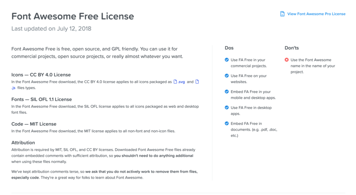The width and height of the screenshot is (356, 195).
Task: Click check icon for desktop apps item
Action: pos(227,107)
